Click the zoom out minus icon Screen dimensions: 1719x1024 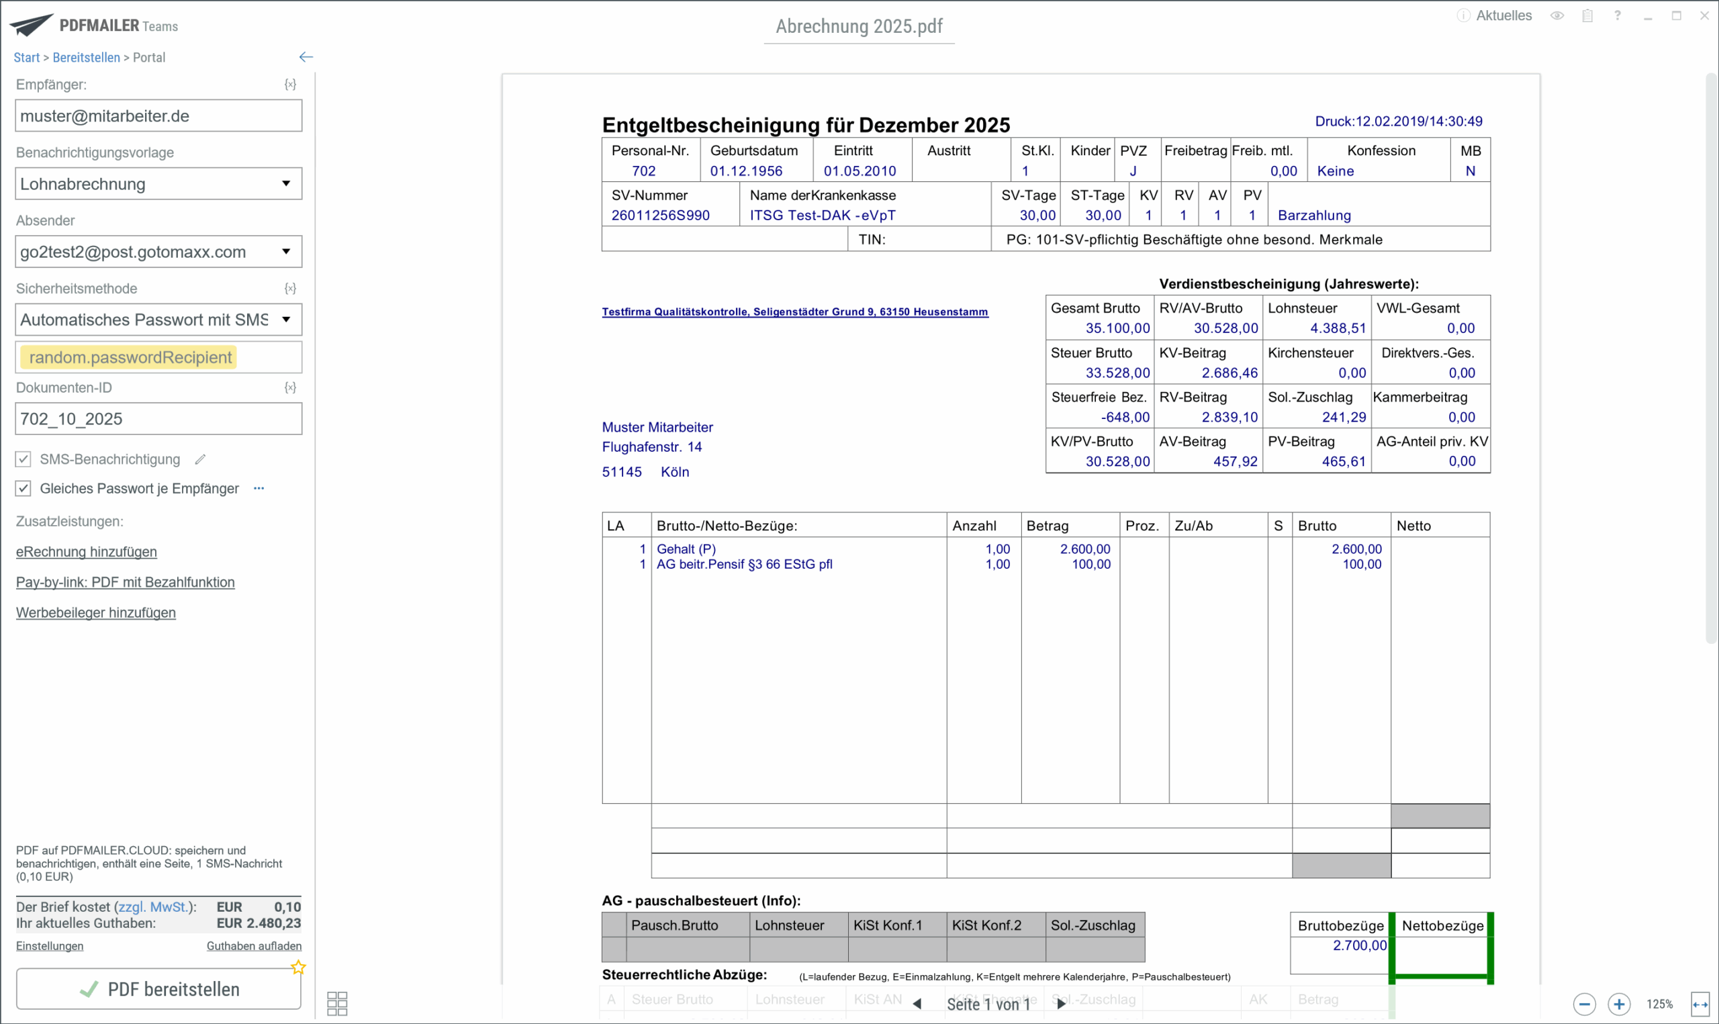(x=1584, y=1004)
